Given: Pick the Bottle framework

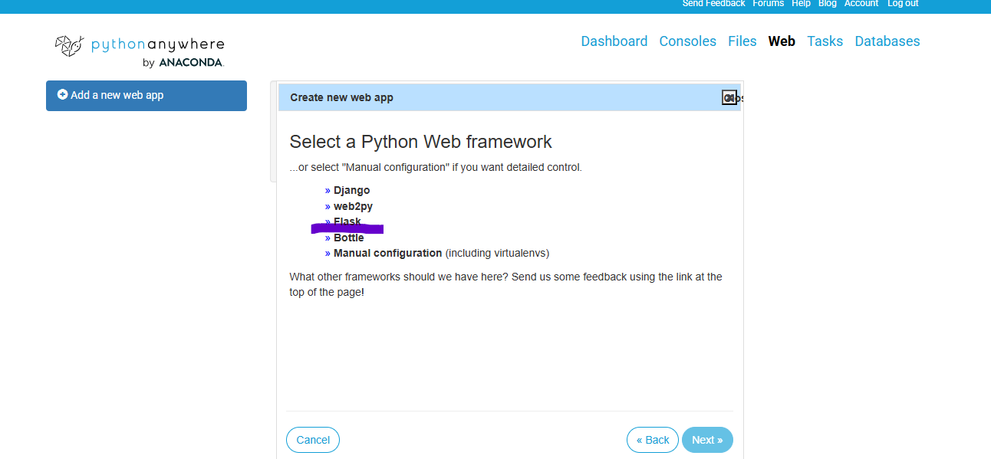Looking at the screenshot, I should [x=348, y=238].
